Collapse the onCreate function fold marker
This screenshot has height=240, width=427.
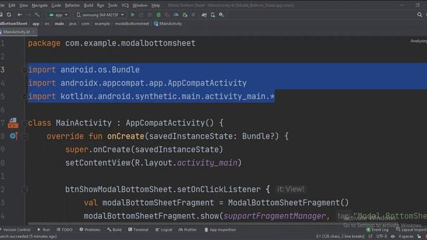(x=25, y=136)
